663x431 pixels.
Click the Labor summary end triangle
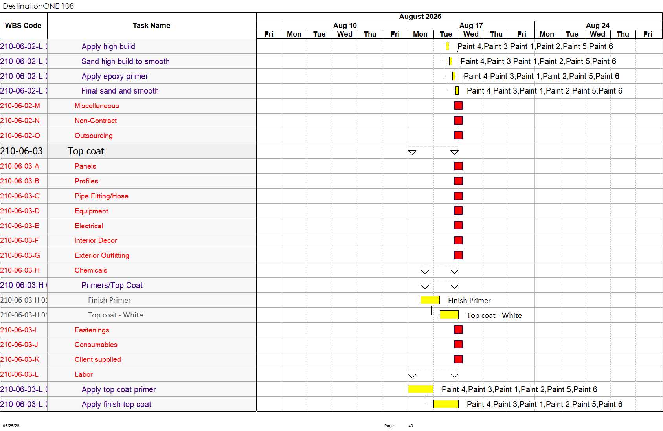(x=455, y=376)
